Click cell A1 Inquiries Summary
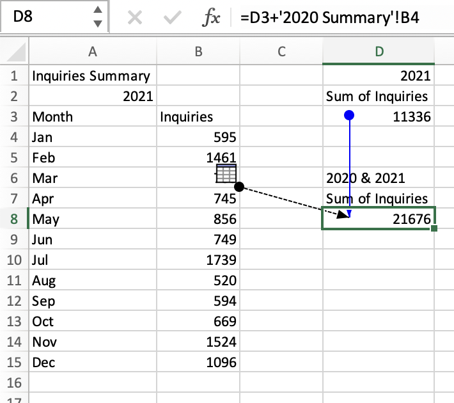This screenshot has width=454, height=403. (93, 76)
